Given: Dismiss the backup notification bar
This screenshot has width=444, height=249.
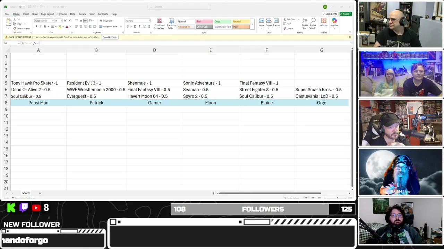Looking at the screenshot, I should (350, 37).
